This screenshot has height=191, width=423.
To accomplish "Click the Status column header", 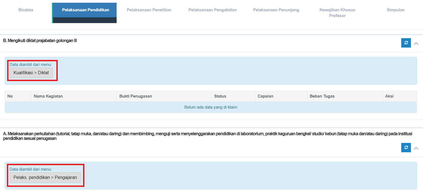I will click(x=233, y=96).
